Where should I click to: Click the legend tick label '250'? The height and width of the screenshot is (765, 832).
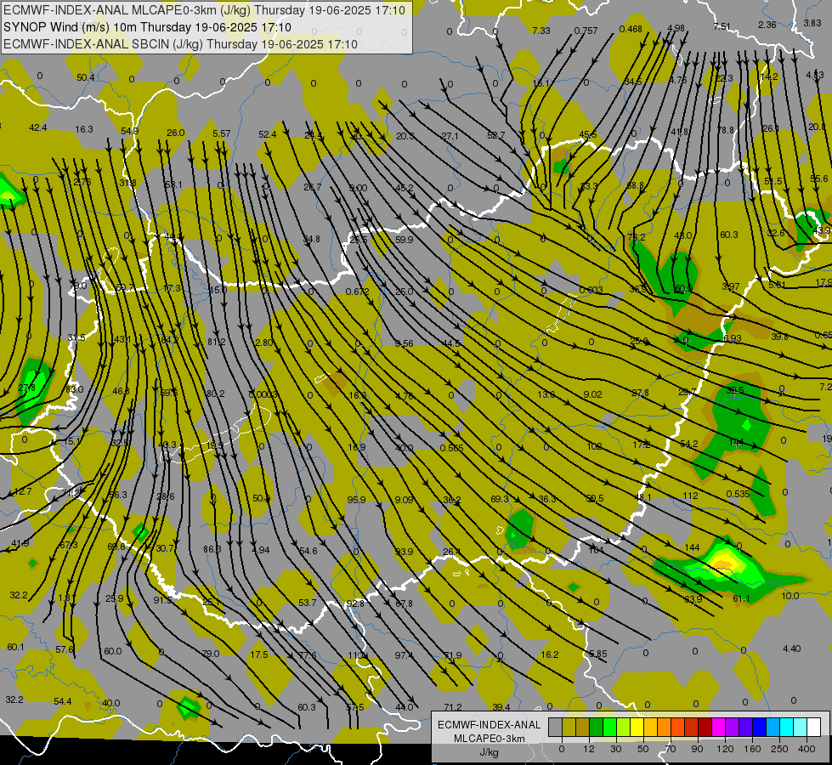pos(779,749)
